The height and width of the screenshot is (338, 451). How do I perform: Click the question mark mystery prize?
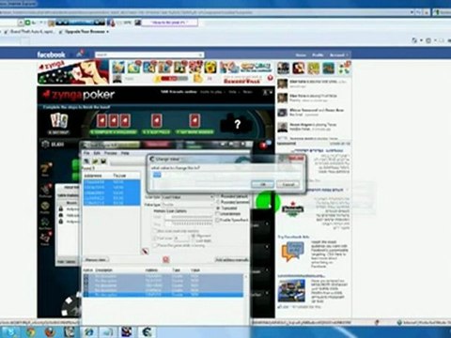pos(237,124)
